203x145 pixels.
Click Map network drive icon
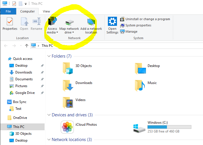(x=69, y=23)
